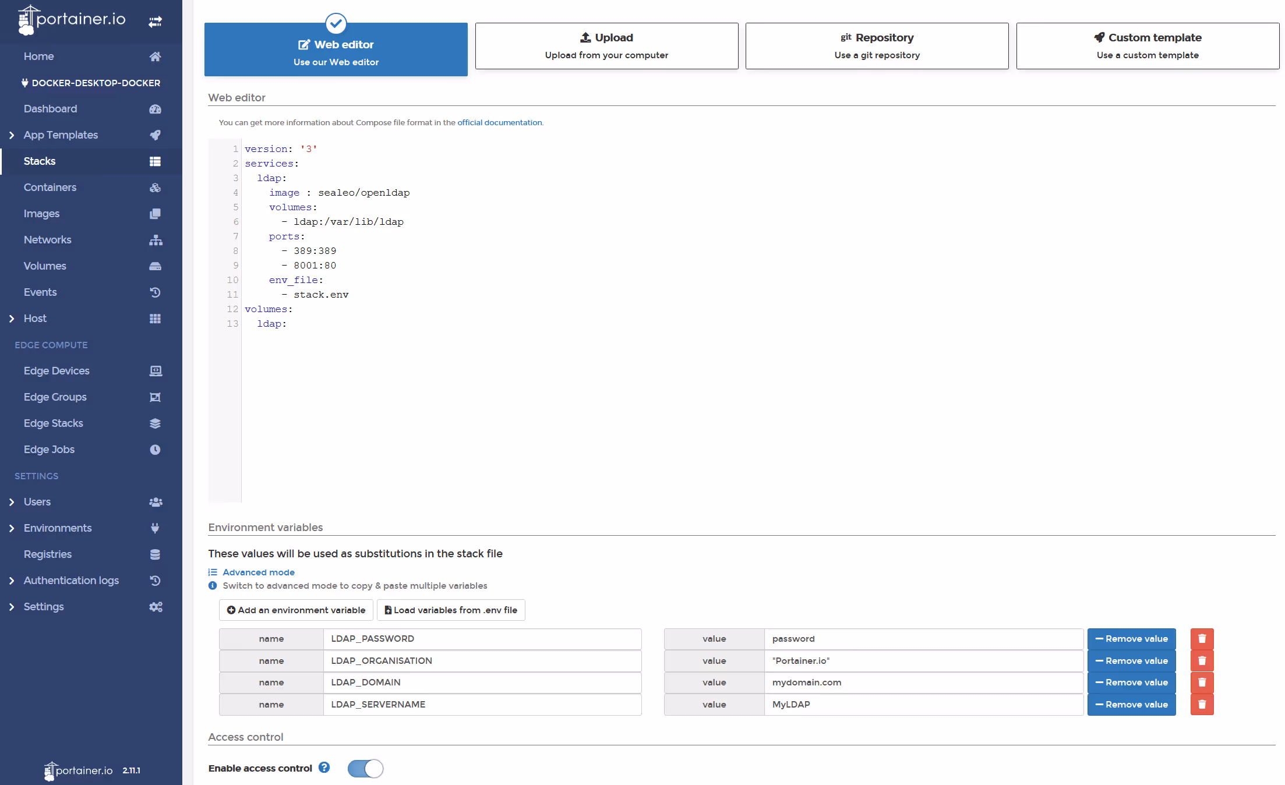Expand the Environments submenu chevron

12,528
